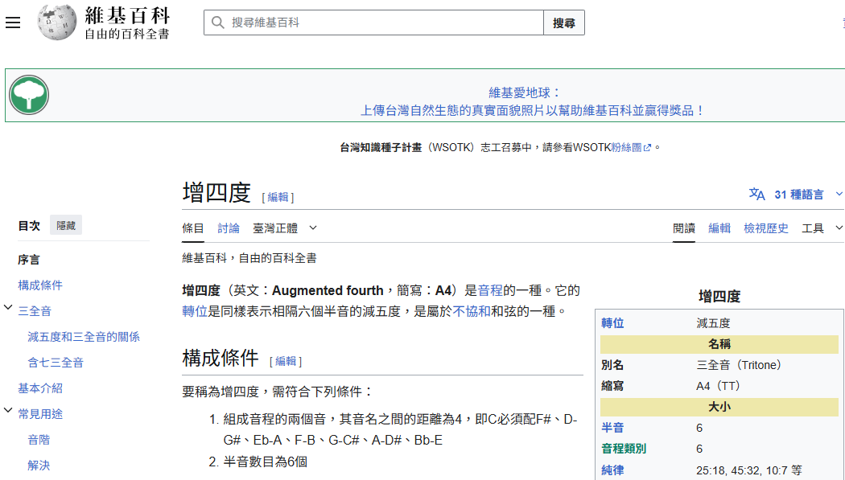The image size is (845, 480).
Task: Open the 轉位 link in intro paragraph
Action: pos(195,311)
